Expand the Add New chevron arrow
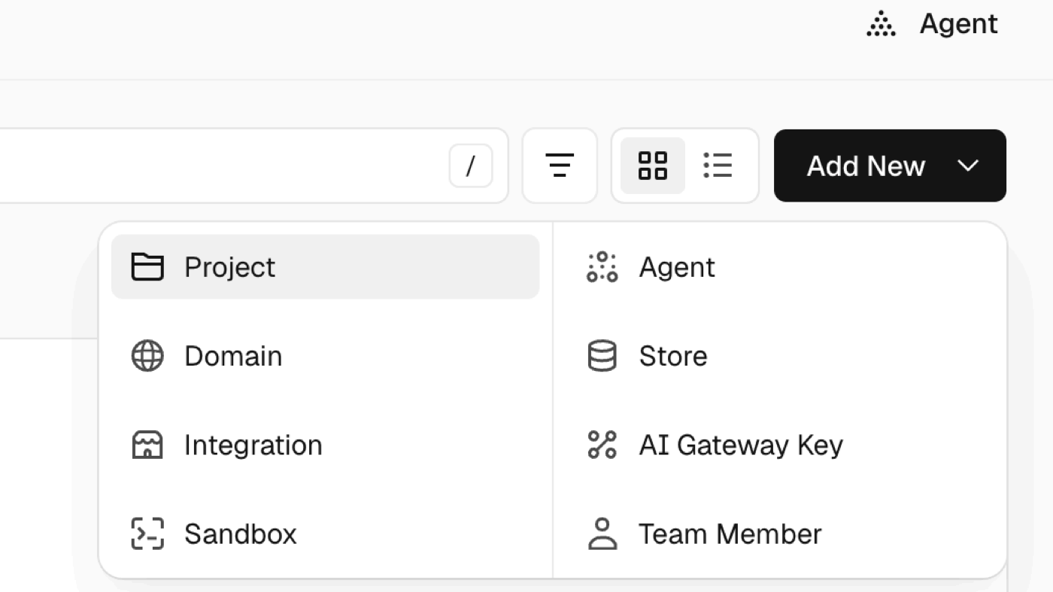This screenshot has width=1053, height=592. pos(968,165)
